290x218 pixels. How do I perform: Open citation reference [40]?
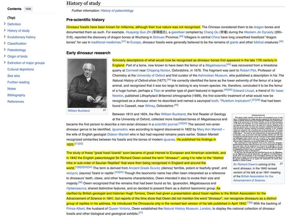[181, 37]
